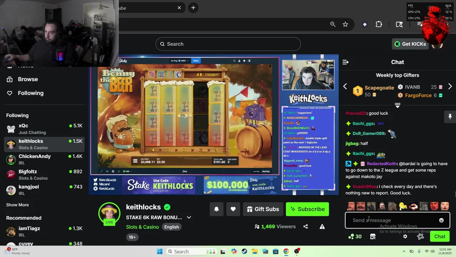Open new browser tab with plus button
Image resolution: width=456 pixels, height=257 pixels.
(193, 7)
